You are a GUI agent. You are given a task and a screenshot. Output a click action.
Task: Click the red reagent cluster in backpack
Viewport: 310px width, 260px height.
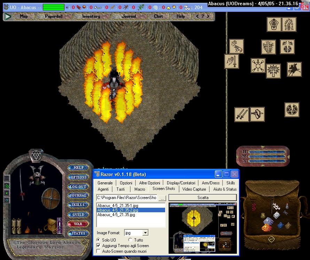coord(254,207)
